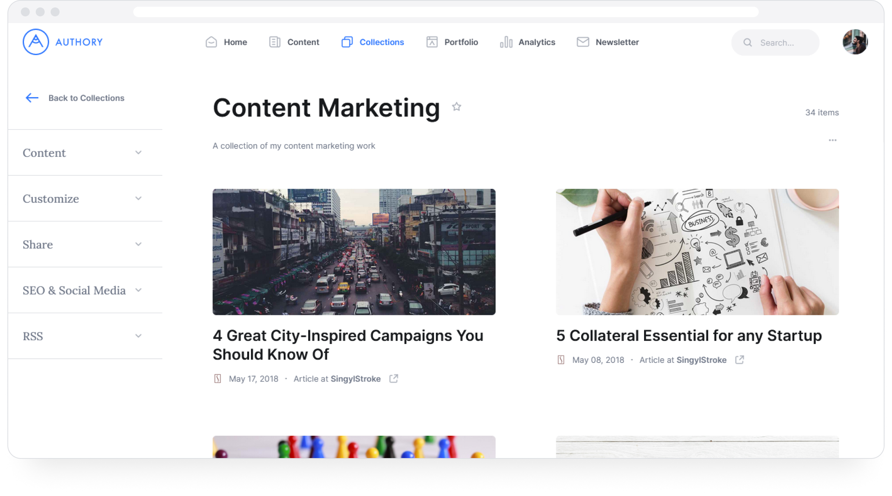The width and height of the screenshot is (892, 496).
Task: Click the Home icon in navigation
Action: click(211, 42)
